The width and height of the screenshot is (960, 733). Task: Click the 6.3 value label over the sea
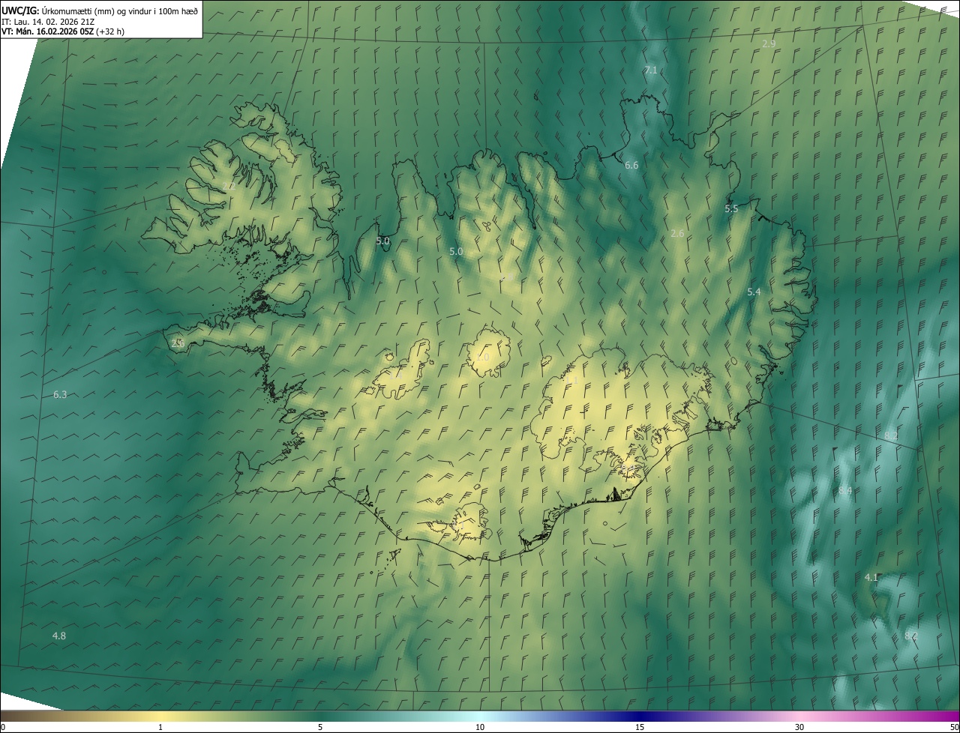tap(60, 394)
